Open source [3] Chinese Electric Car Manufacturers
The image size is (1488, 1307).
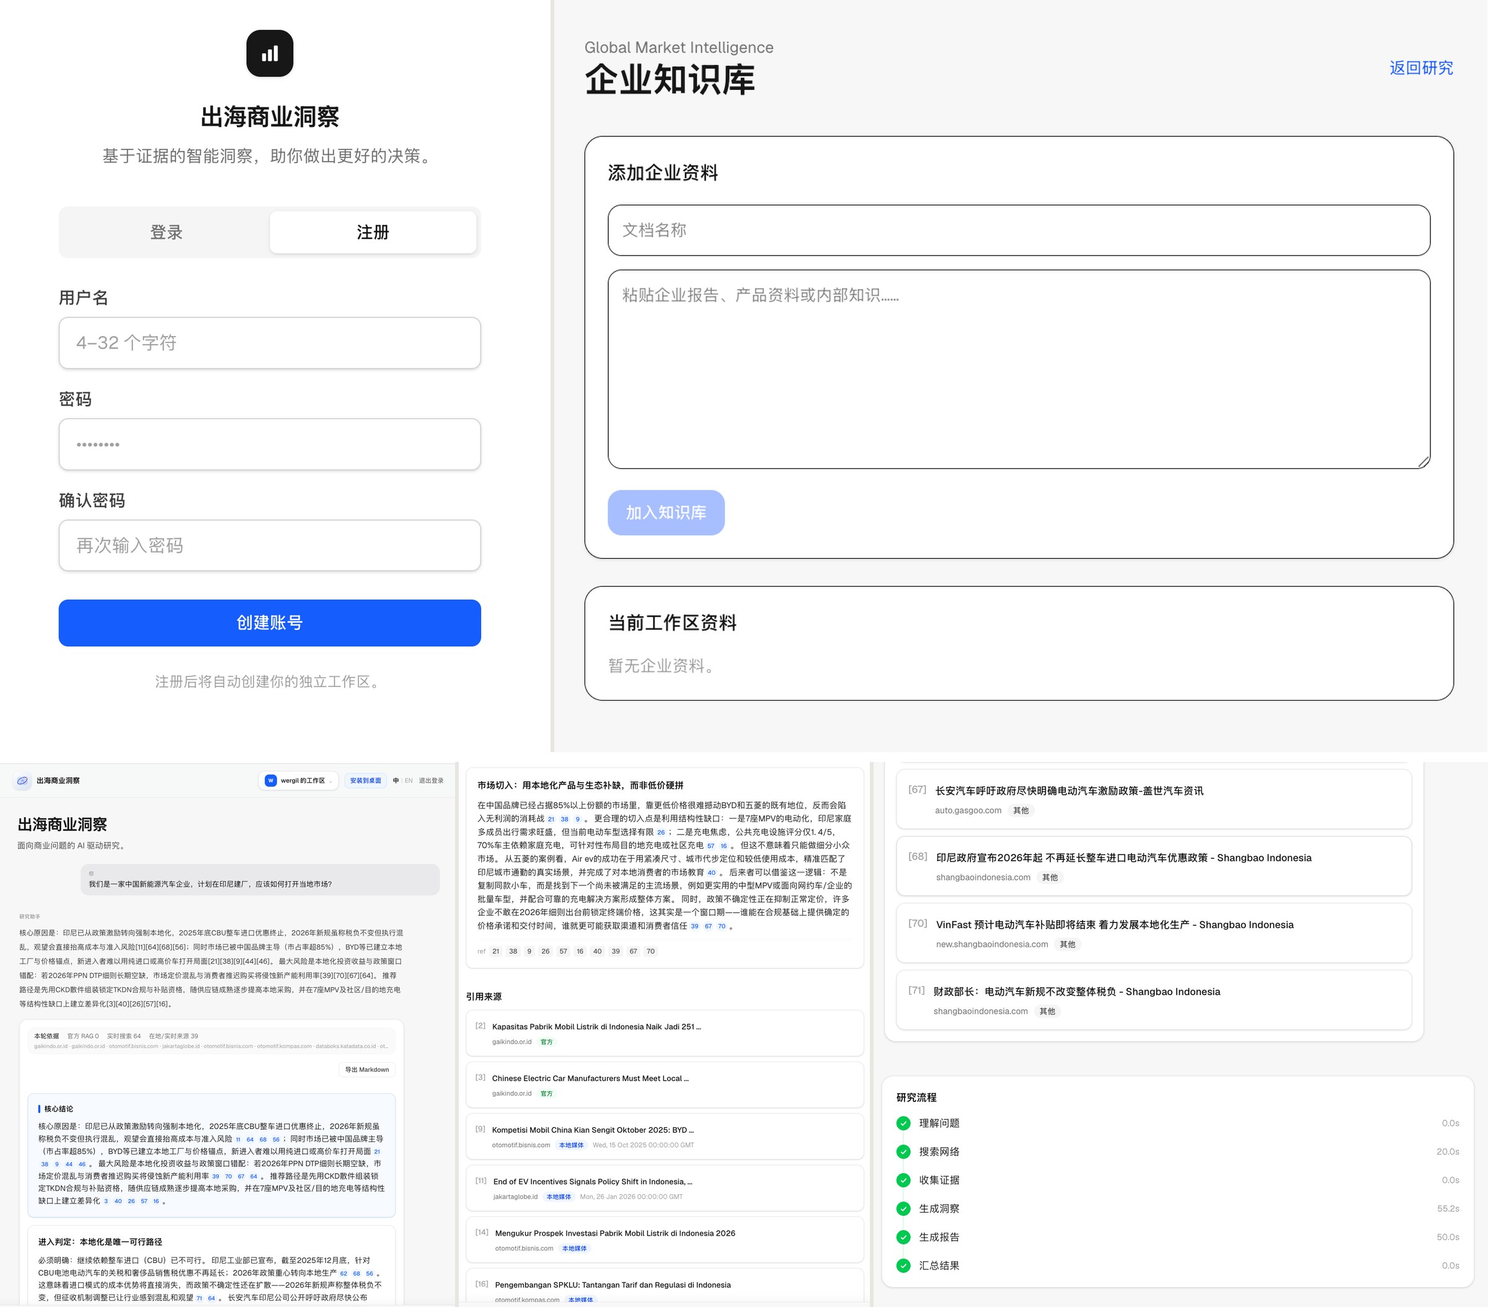point(665,1085)
